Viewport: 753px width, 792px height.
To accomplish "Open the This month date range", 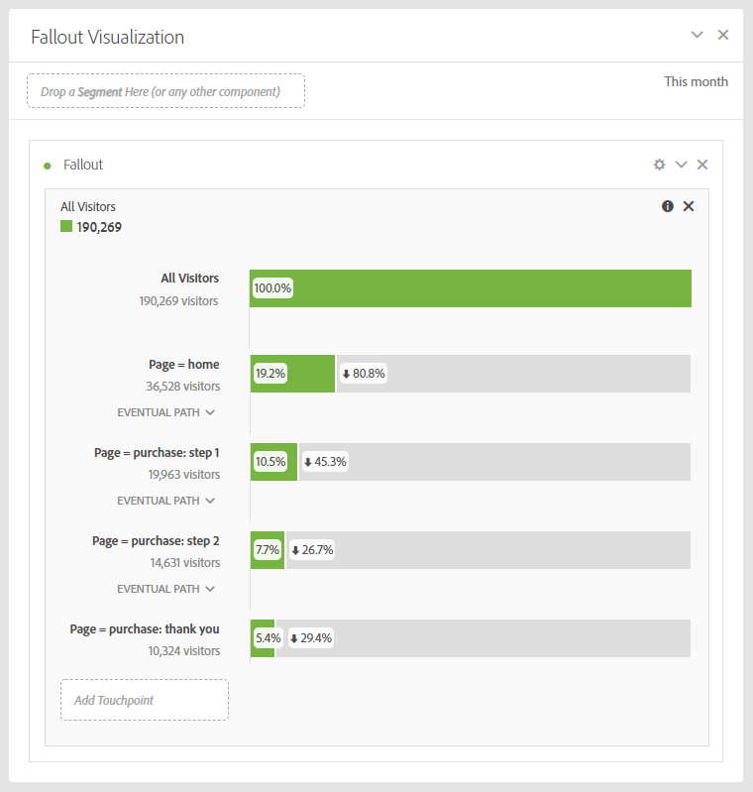I will point(696,81).
